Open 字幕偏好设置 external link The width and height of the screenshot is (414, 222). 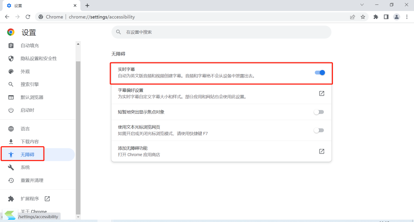point(322,93)
